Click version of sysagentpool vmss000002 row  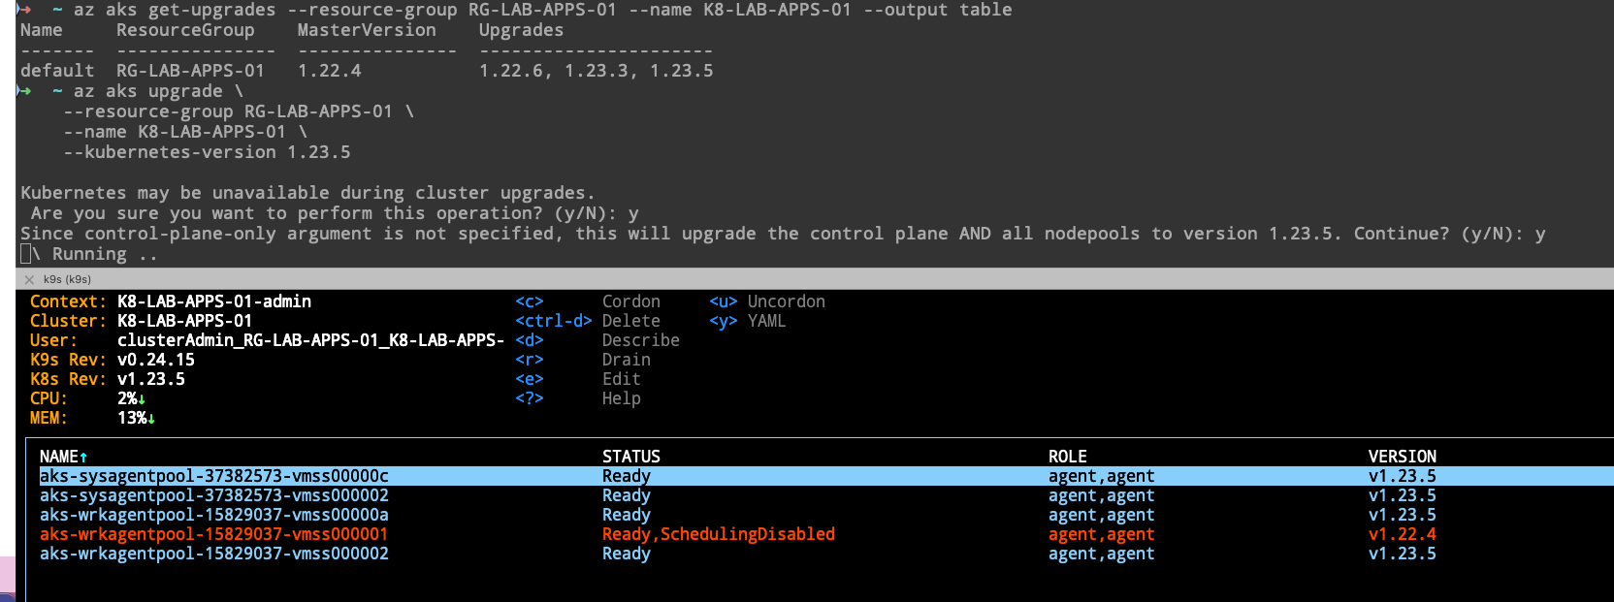tap(1403, 495)
